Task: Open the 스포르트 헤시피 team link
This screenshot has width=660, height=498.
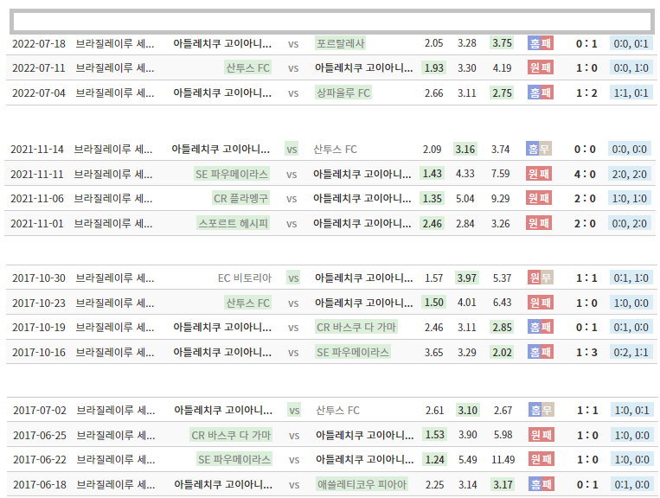Action: click(234, 223)
